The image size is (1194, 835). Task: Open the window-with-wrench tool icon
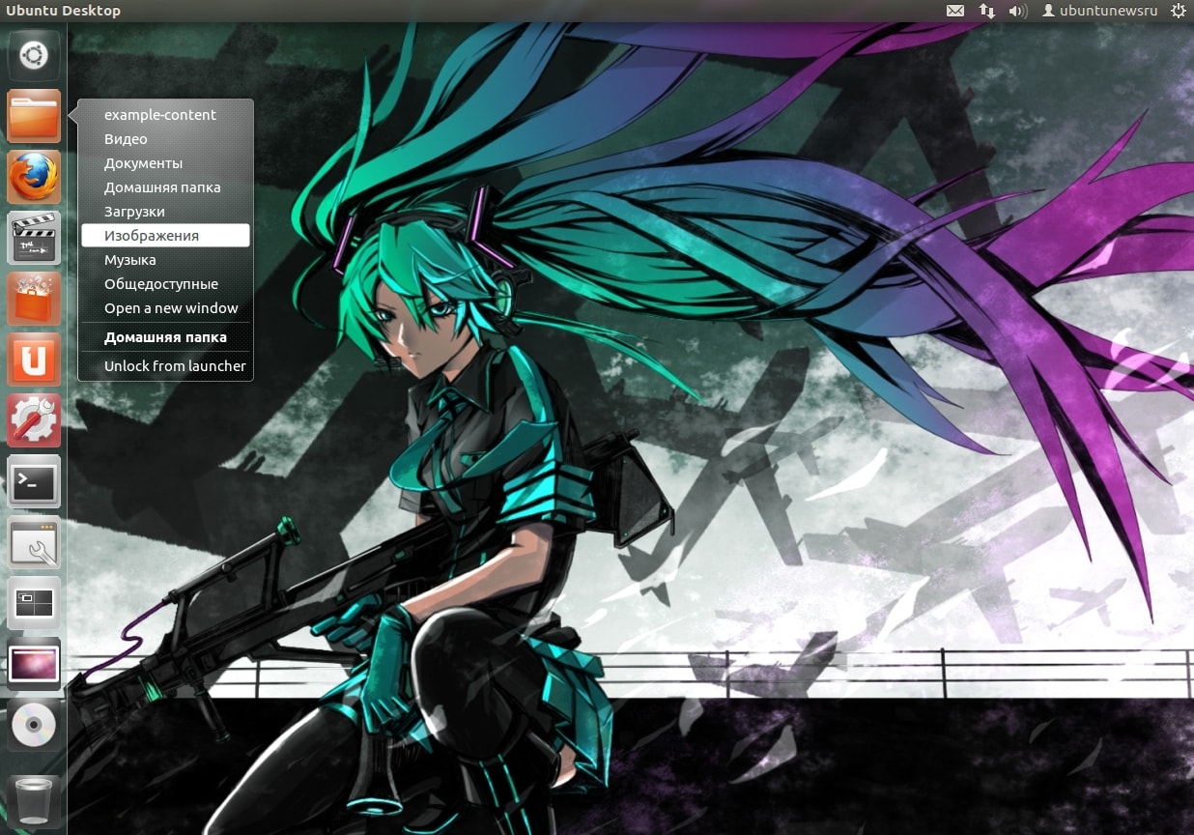pyautogui.click(x=34, y=542)
